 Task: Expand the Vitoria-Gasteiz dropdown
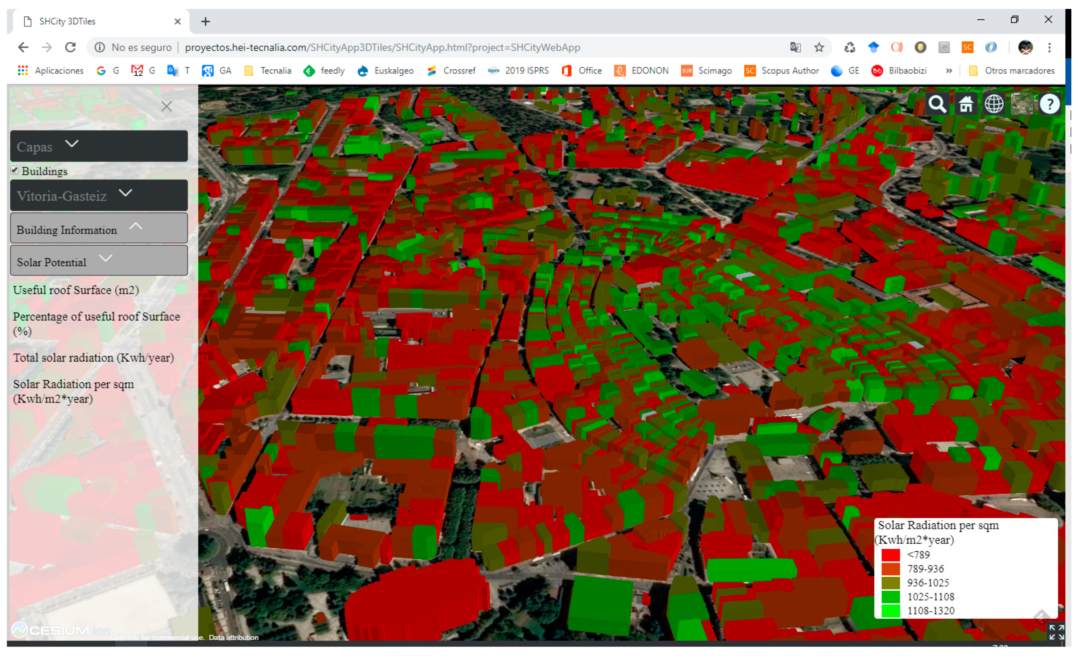(x=99, y=195)
